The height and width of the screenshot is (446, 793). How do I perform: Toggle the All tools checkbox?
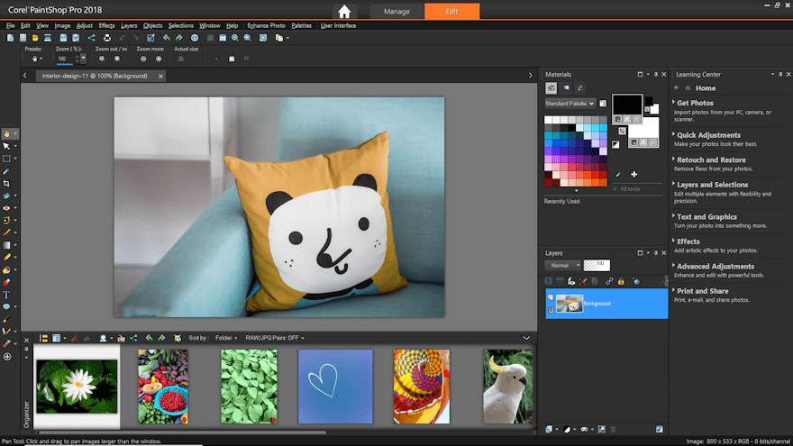[615, 188]
